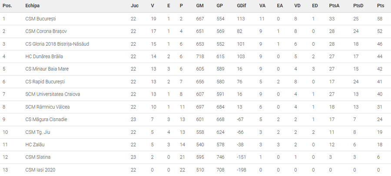Open CSM Tg. Jiu team link
The image size is (391, 176).
(38, 132)
